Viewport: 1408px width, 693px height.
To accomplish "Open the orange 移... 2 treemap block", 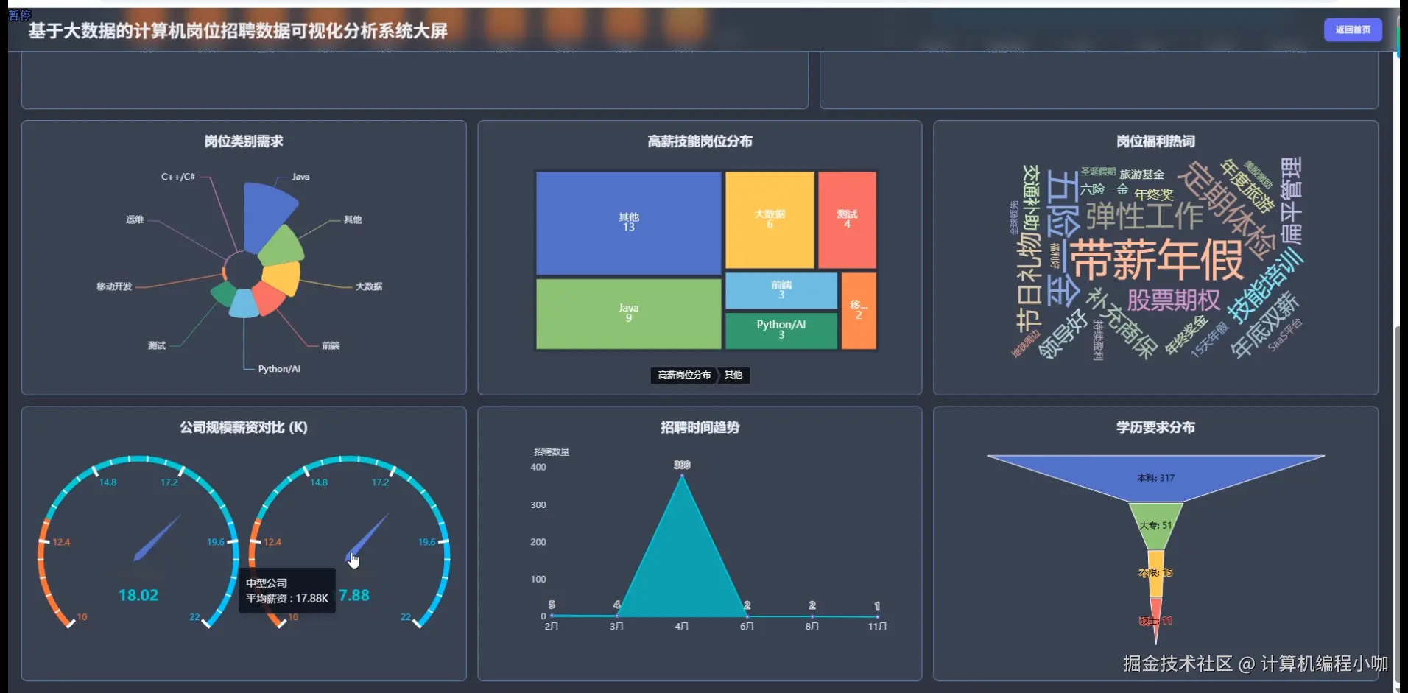I will coord(859,311).
